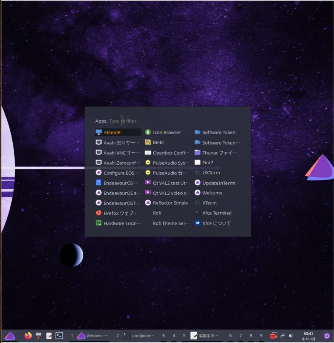Viewport: 334px width, 343px height.
Task: Click the Xfce about icon
Action: 198,223
